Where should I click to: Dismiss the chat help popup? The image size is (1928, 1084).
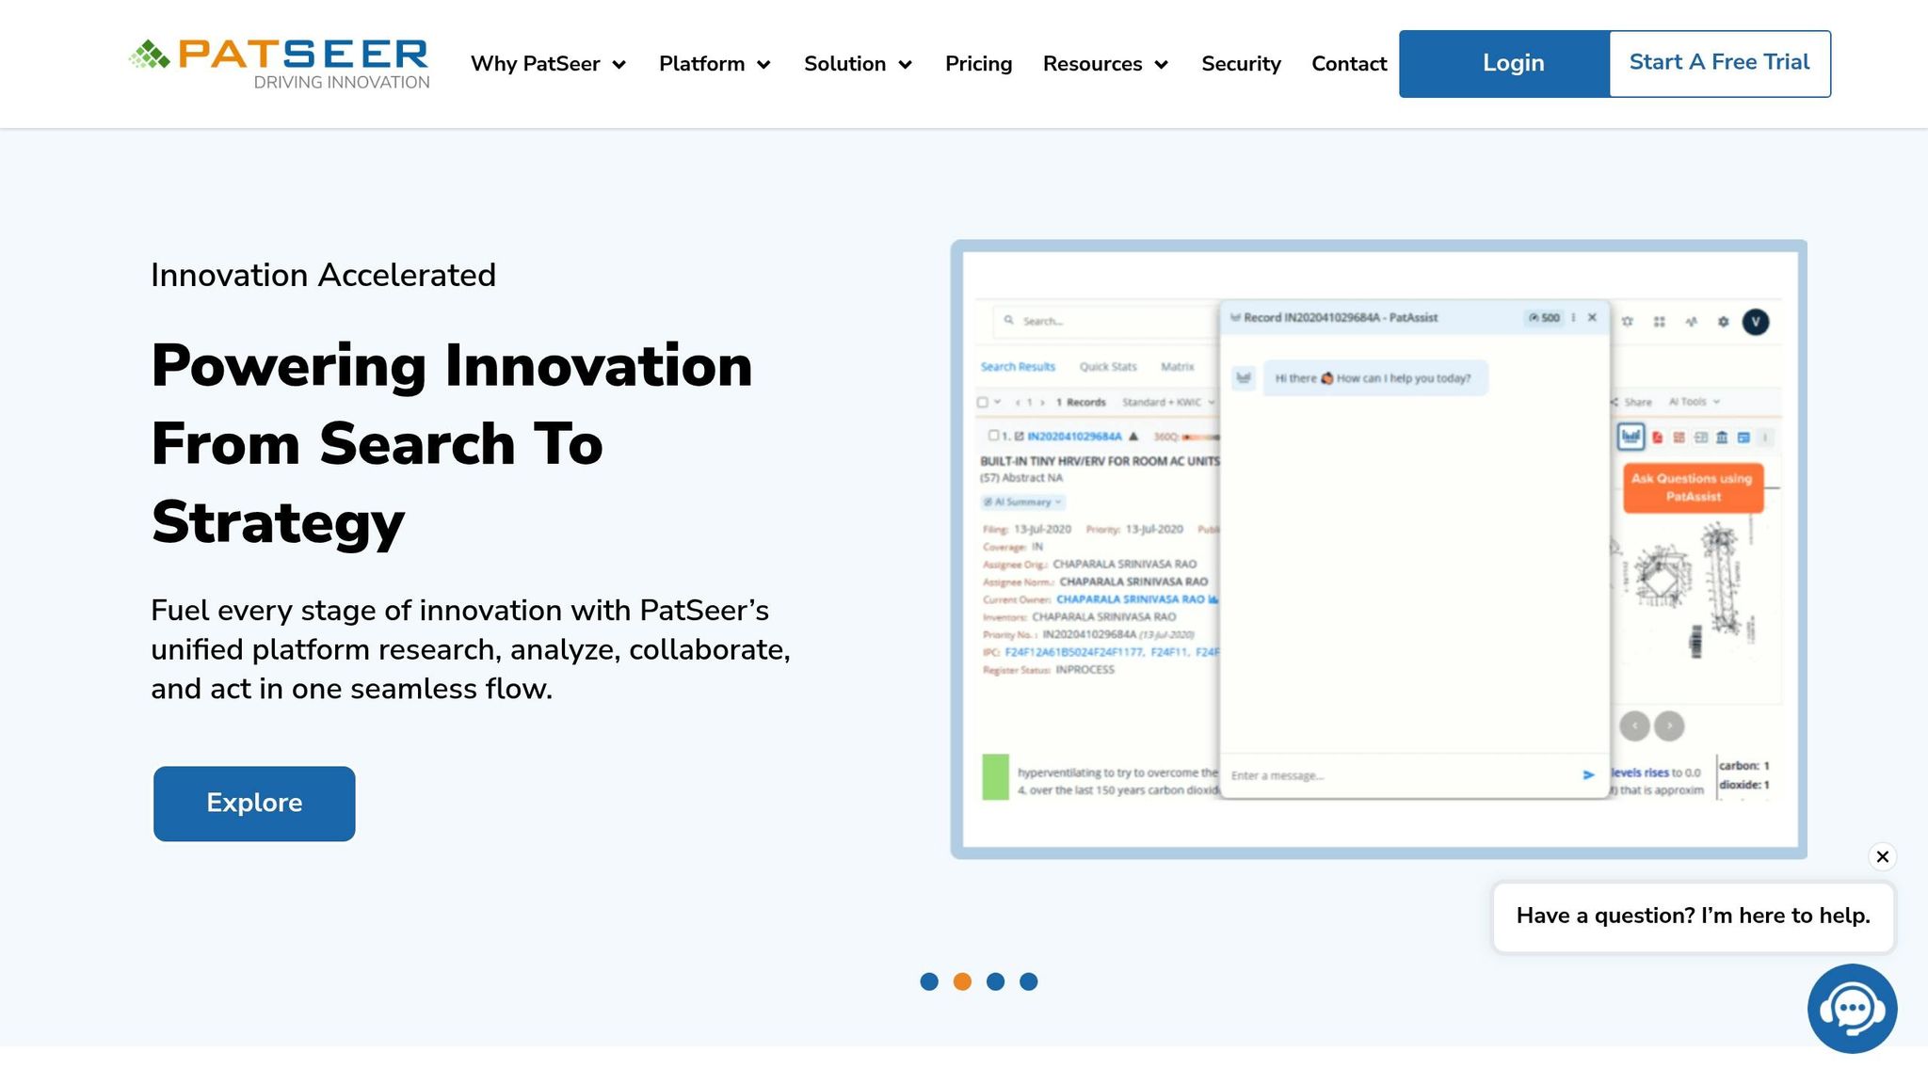coord(1882,856)
